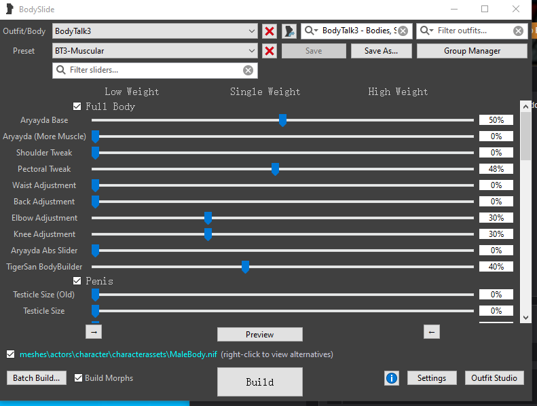
Task: Disable the Build Morphs checkbox
Action: click(79, 378)
